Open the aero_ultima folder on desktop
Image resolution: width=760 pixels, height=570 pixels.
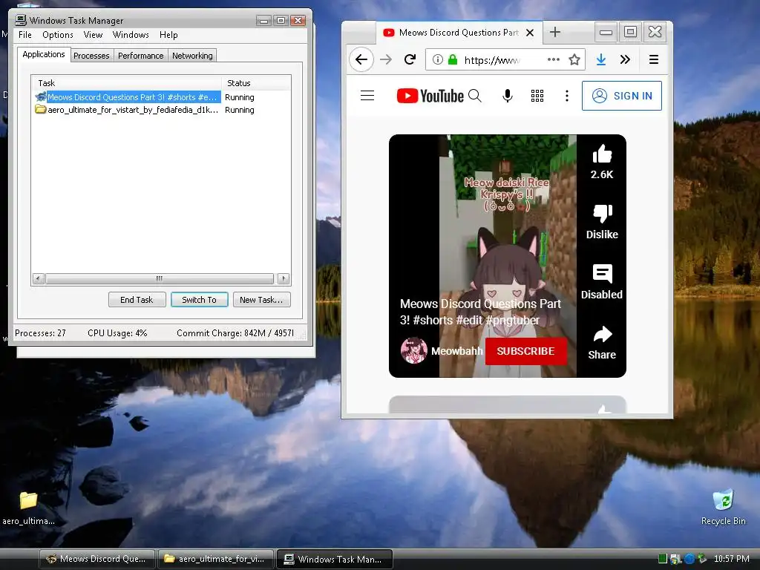(28, 506)
